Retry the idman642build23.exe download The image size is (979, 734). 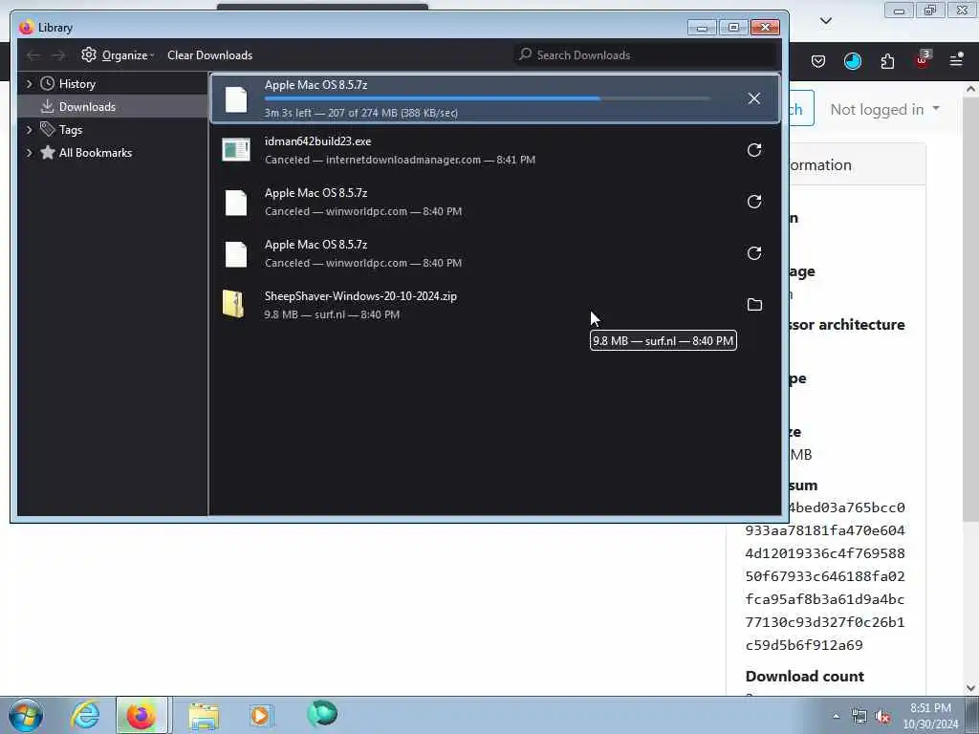[x=753, y=150]
